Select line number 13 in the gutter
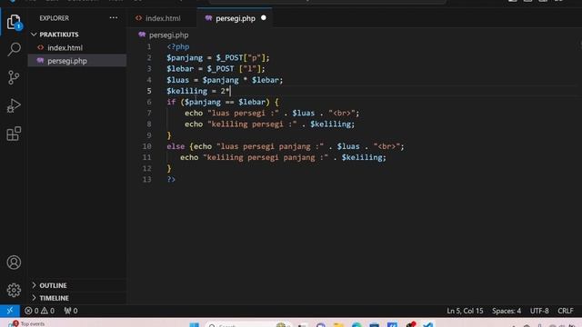Screen dimensions: 582x327 (x=147, y=180)
